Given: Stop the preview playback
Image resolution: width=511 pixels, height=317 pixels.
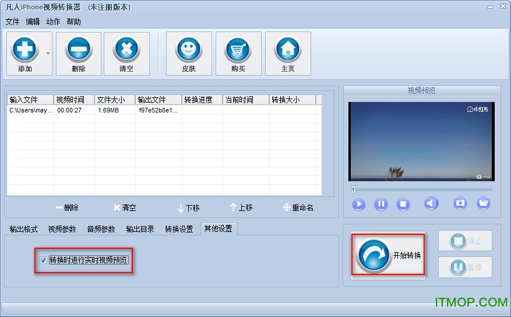Looking at the screenshot, I should pyautogui.click(x=403, y=205).
